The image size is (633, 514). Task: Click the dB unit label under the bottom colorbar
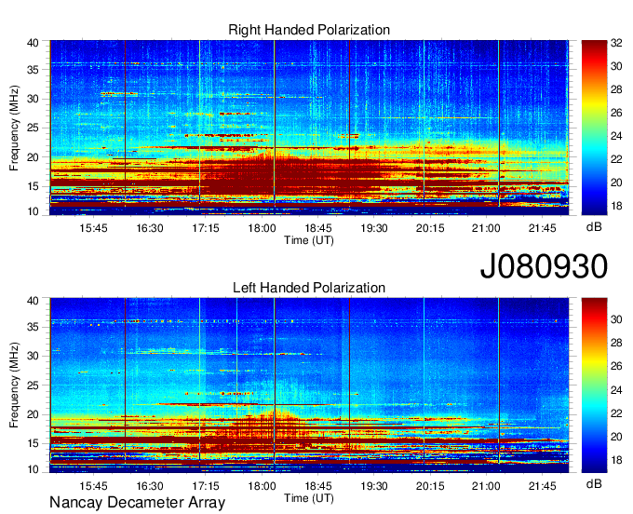[x=594, y=484]
